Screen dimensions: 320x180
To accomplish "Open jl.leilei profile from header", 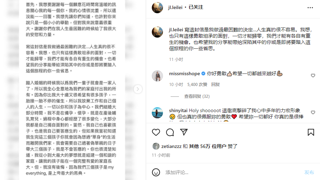I will point(175,8).
